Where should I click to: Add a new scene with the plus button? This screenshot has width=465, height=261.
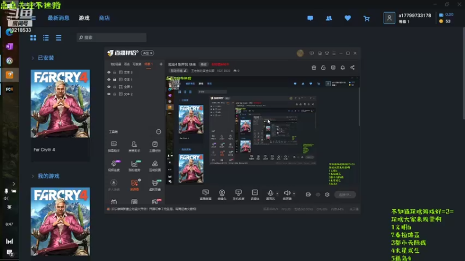pos(161,64)
